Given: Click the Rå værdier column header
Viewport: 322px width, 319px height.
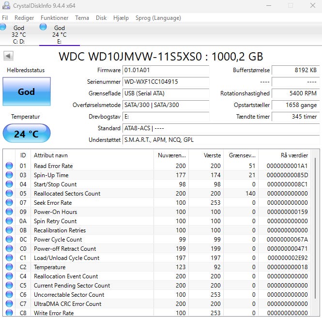Looking at the screenshot, I should coord(285,155).
